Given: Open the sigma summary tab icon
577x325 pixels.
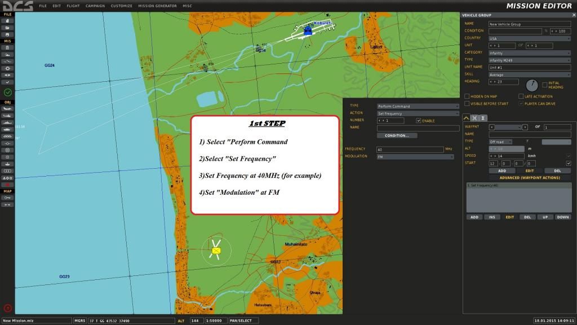Looking at the screenshot, I should (x=483, y=117).
